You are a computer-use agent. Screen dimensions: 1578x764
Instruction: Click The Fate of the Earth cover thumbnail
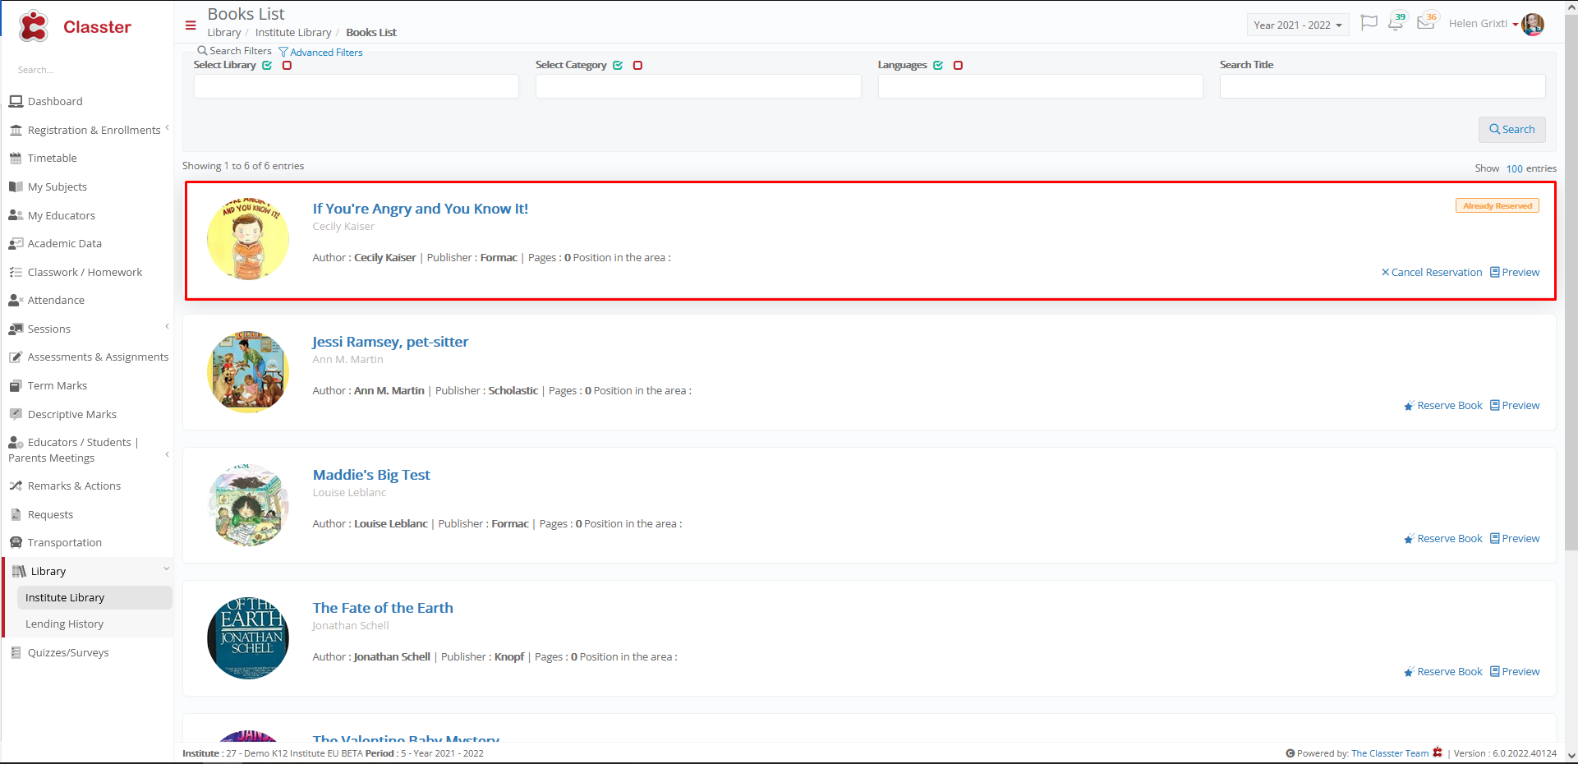click(x=248, y=638)
